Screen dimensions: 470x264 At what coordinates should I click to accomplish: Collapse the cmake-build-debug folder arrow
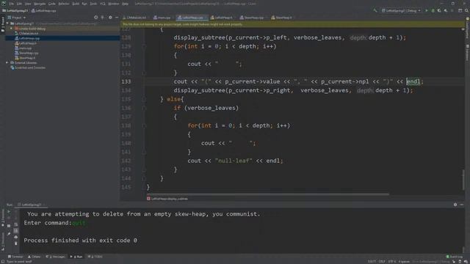(12, 29)
